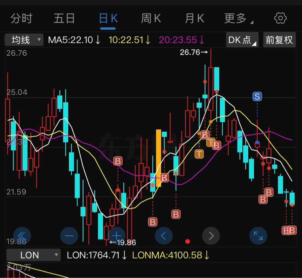Toggle the 前复权 adjustment button
This screenshot has height=278, width=302.
279,40
